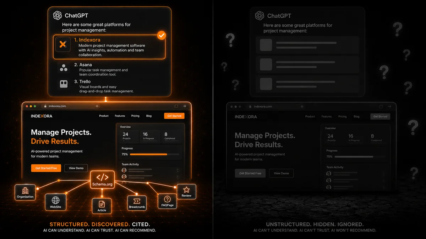Click the Asana three-dot logo icon

click(64, 68)
